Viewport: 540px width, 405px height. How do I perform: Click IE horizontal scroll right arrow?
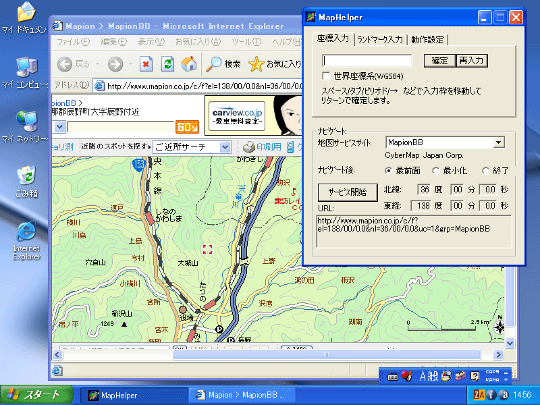click(x=498, y=355)
